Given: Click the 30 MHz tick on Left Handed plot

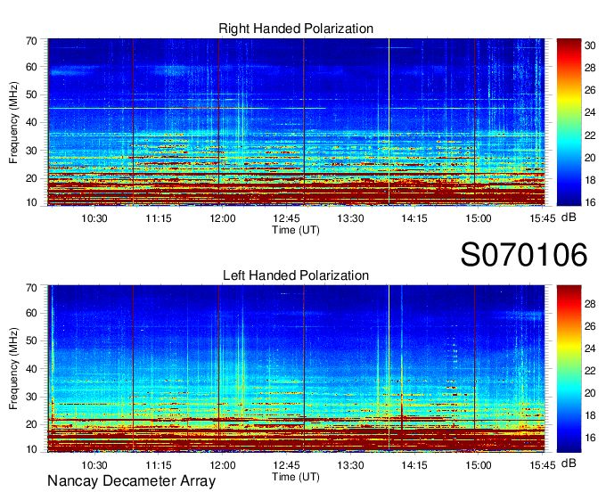Looking at the screenshot, I should (31, 397).
